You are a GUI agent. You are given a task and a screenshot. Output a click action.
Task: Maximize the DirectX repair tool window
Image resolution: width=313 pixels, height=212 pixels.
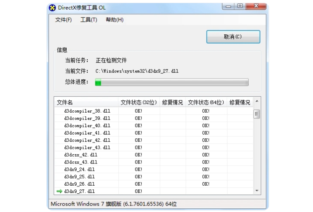240,6
